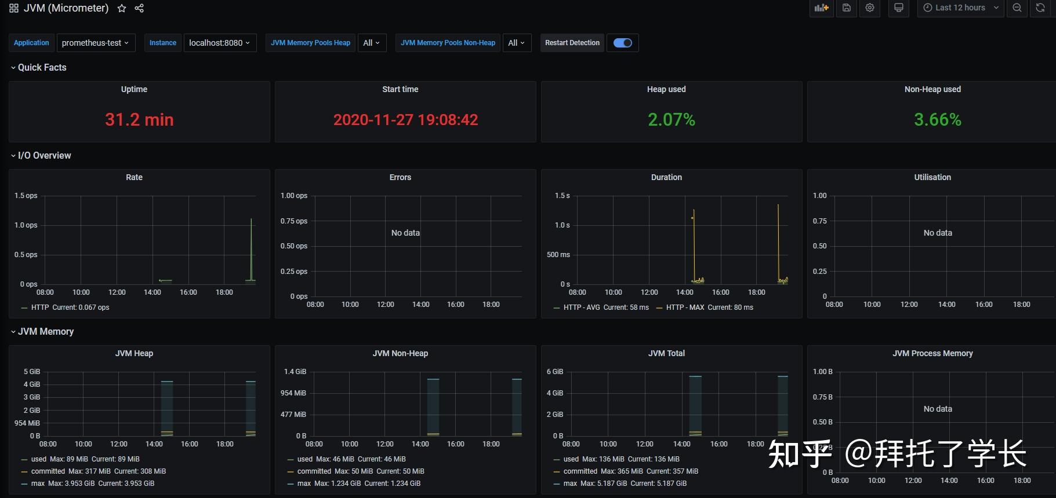Open the JVM Non-Heap panel title menu
This screenshot has height=498, width=1056.
tap(400, 353)
